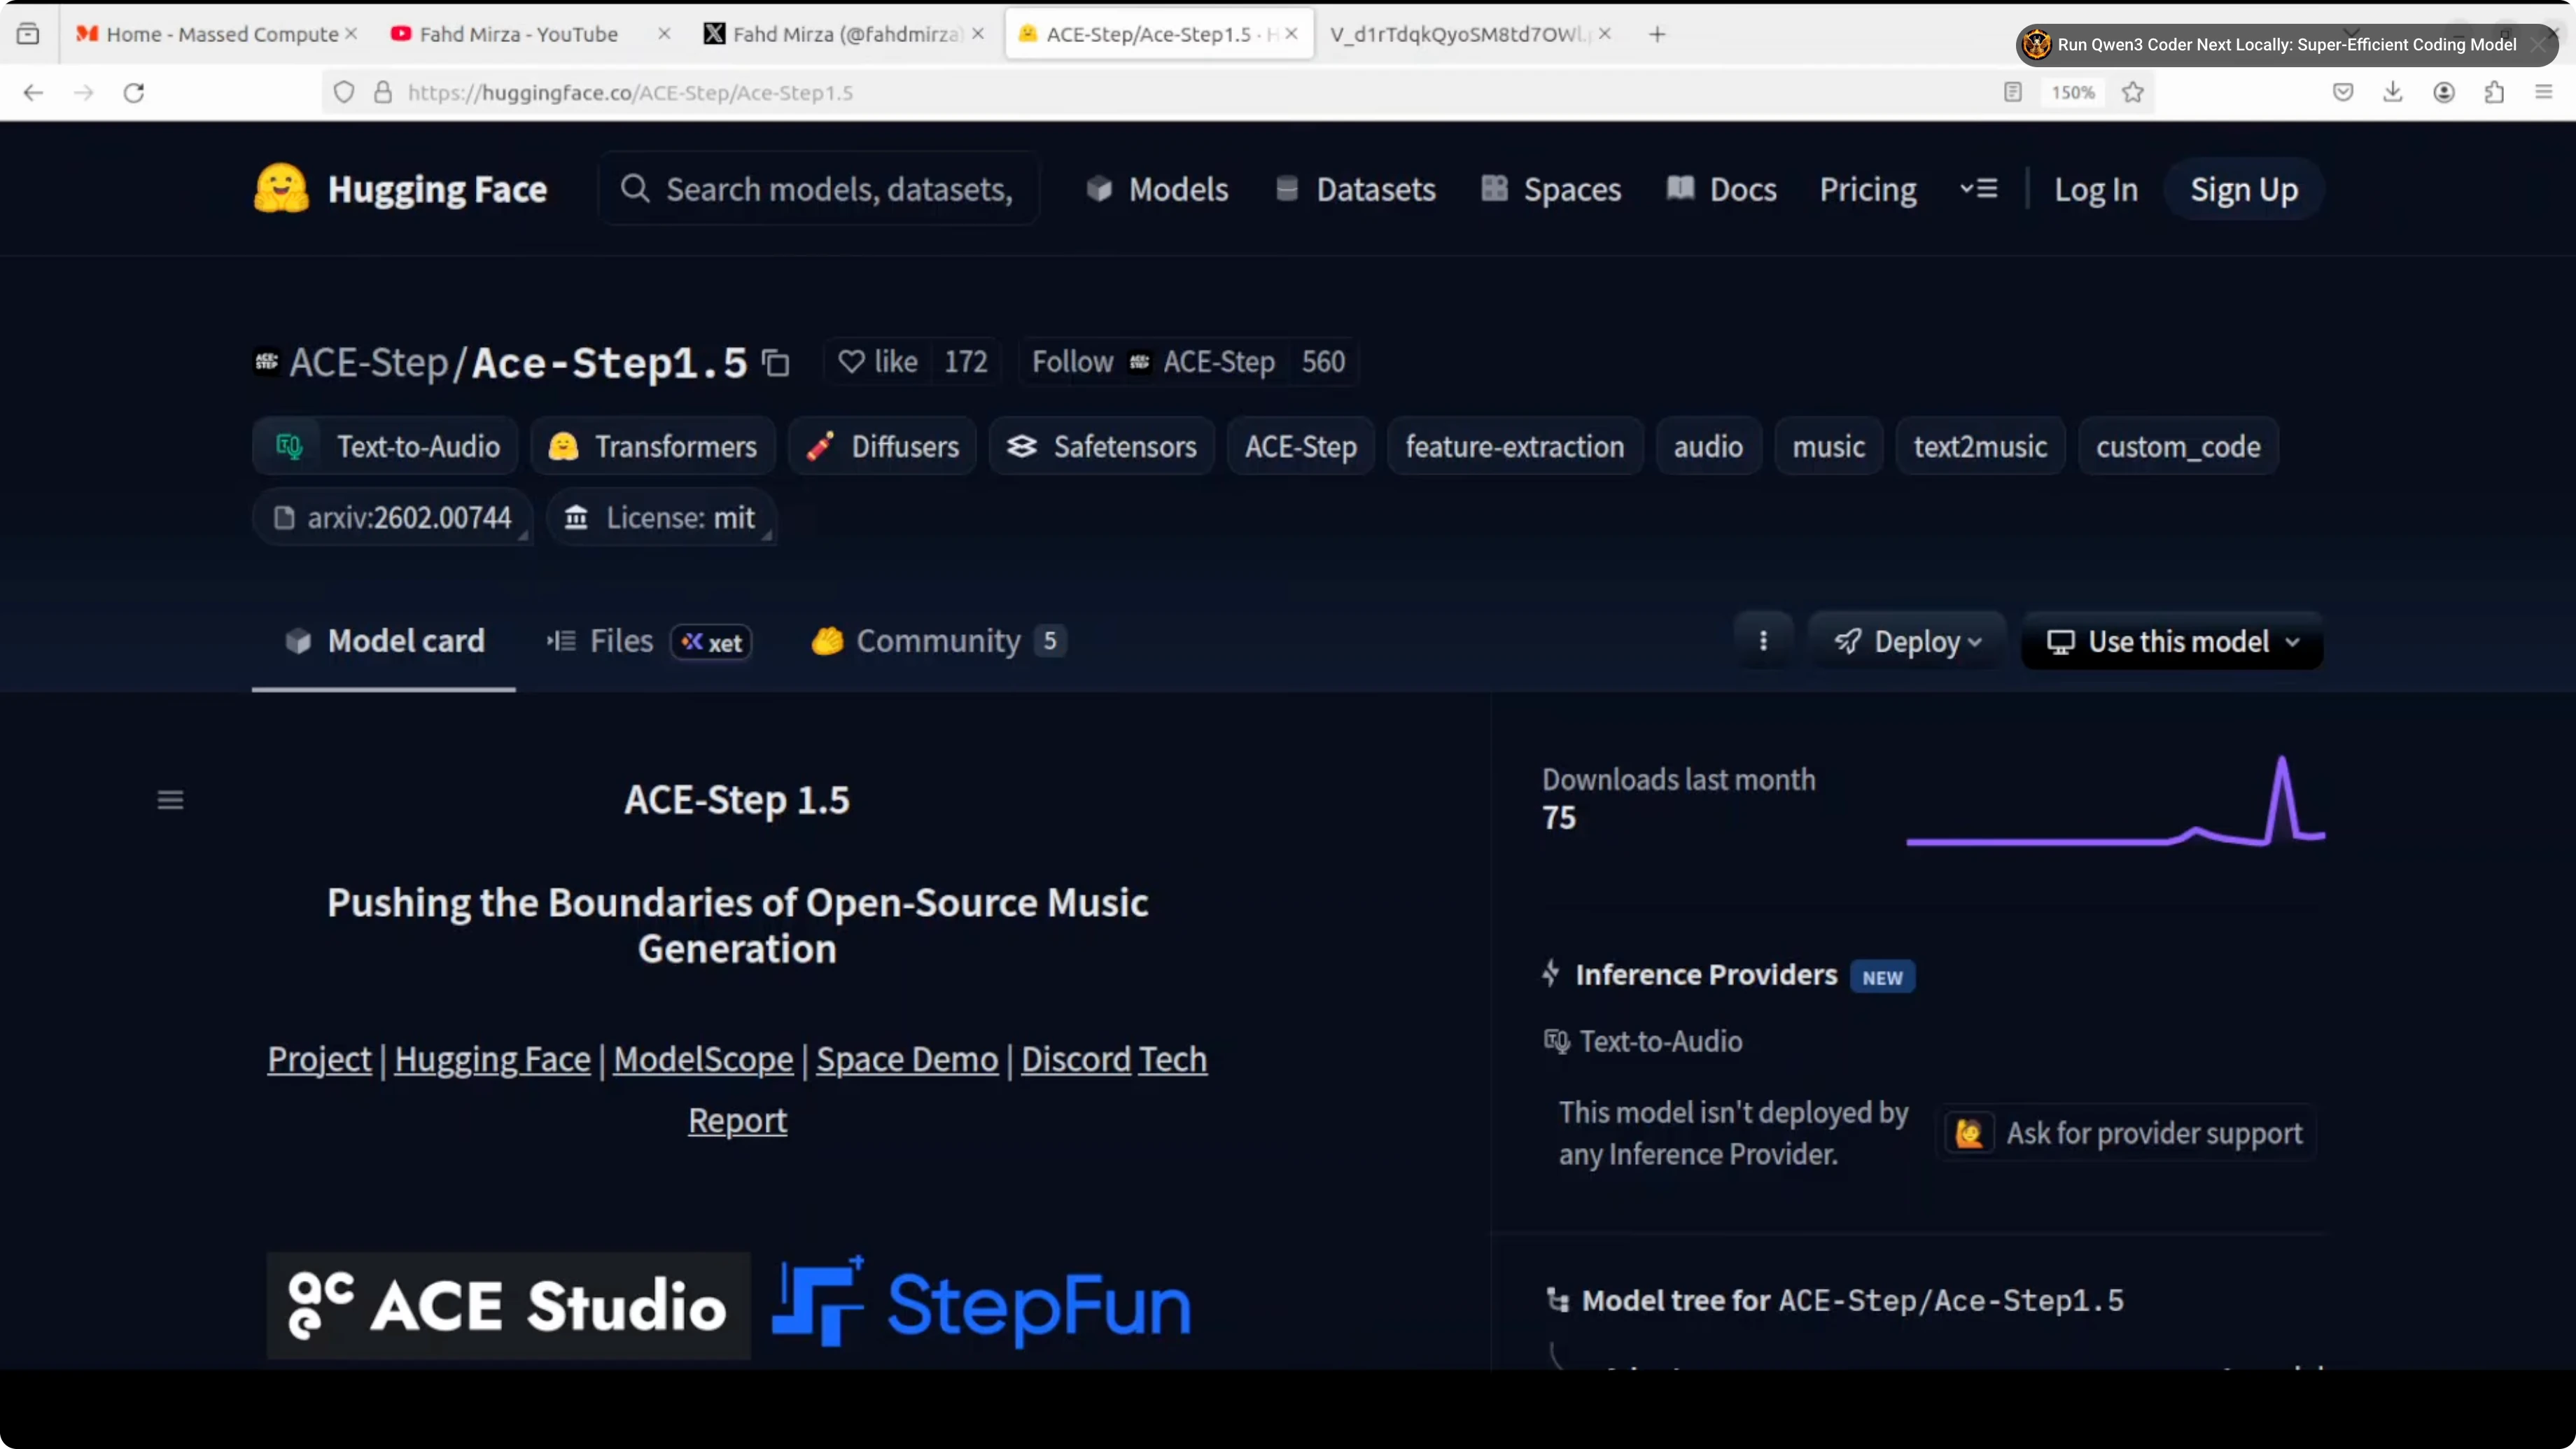This screenshot has width=2576, height=1449.
Task: Bookmark this page with the star icon
Action: (2133, 92)
